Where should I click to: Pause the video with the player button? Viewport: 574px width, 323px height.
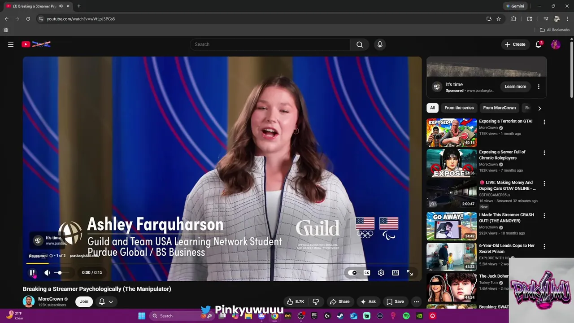[32, 273]
